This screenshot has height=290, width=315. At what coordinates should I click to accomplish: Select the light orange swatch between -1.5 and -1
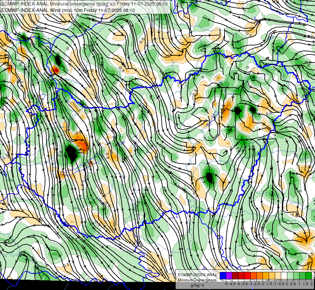pyautogui.click(x=272, y=276)
